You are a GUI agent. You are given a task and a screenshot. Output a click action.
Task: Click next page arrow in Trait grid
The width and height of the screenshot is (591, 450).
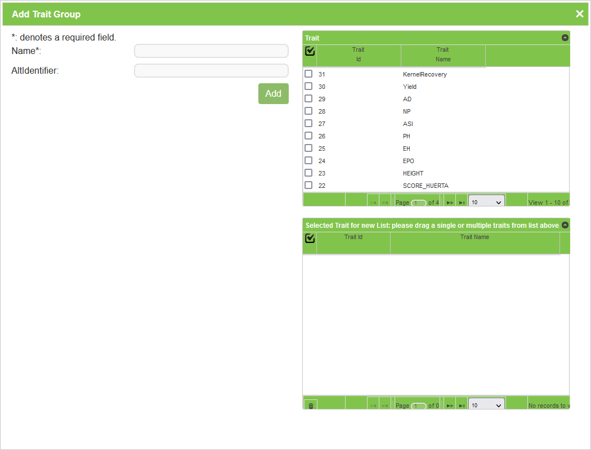click(449, 201)
